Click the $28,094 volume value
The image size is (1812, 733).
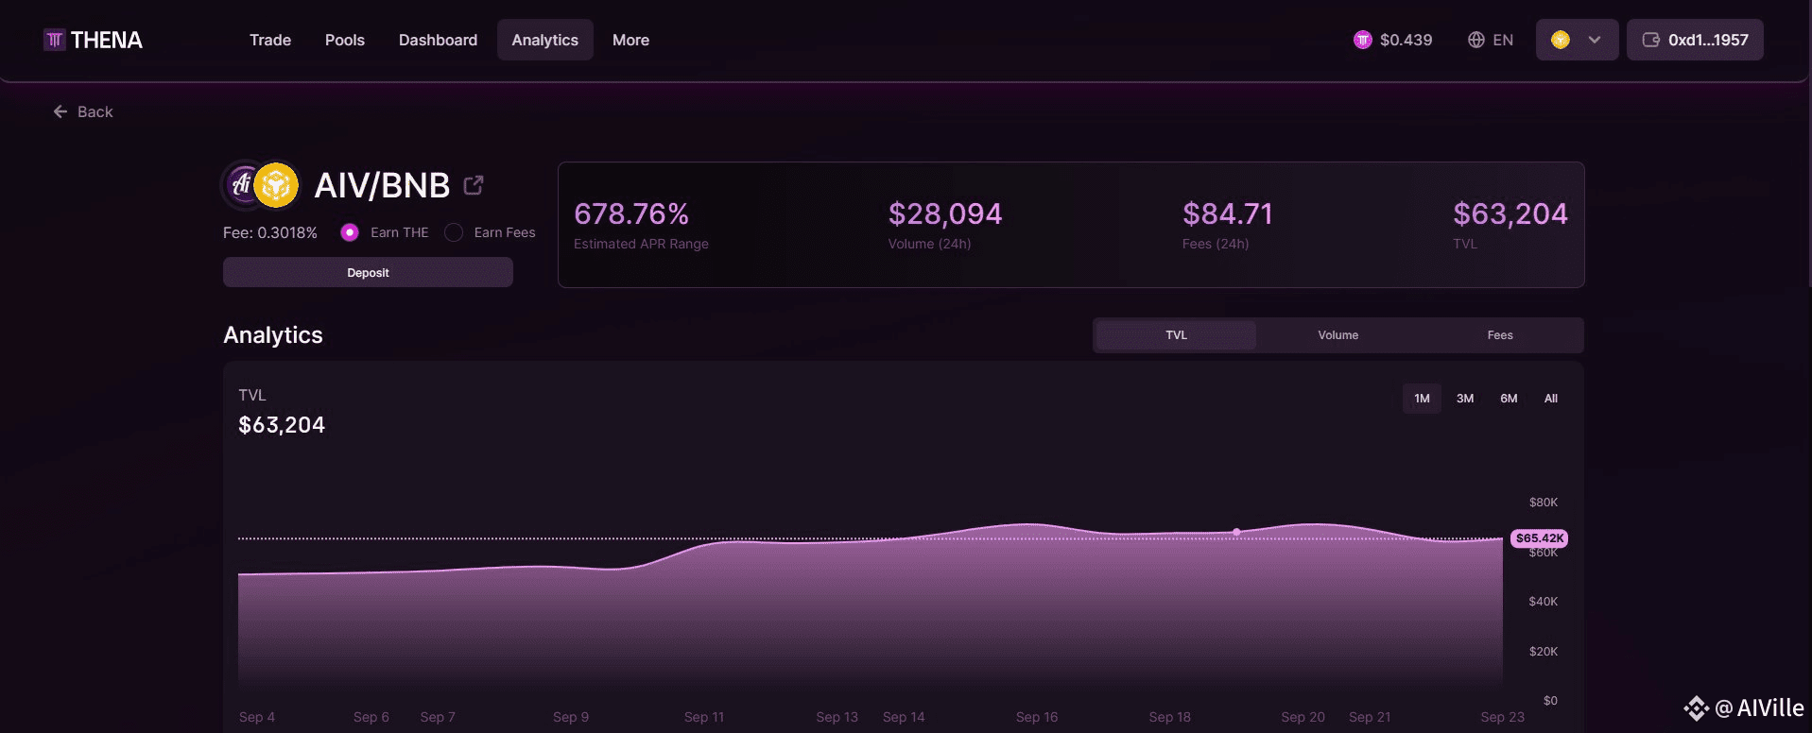945,214
